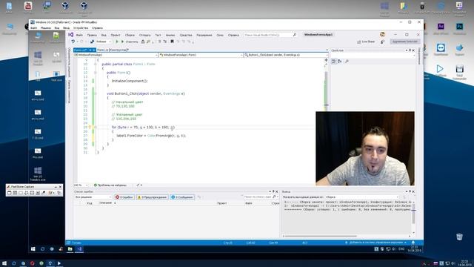Toggle the bookmark toolbar icon
Viewport: 474px width, 267px height.
click(x=172, y=42)
